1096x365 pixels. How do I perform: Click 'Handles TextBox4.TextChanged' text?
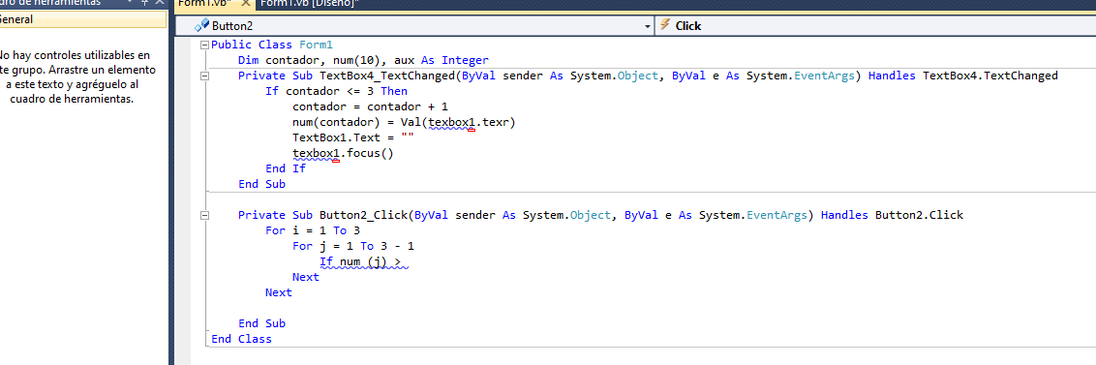pos(963,76)
